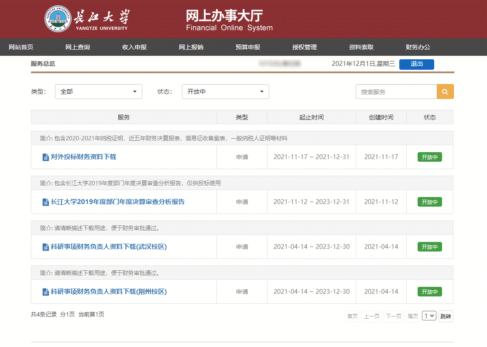Click the Yangtze University logo emblem
The width and height of the screenshot is (487, 347).
58,19
